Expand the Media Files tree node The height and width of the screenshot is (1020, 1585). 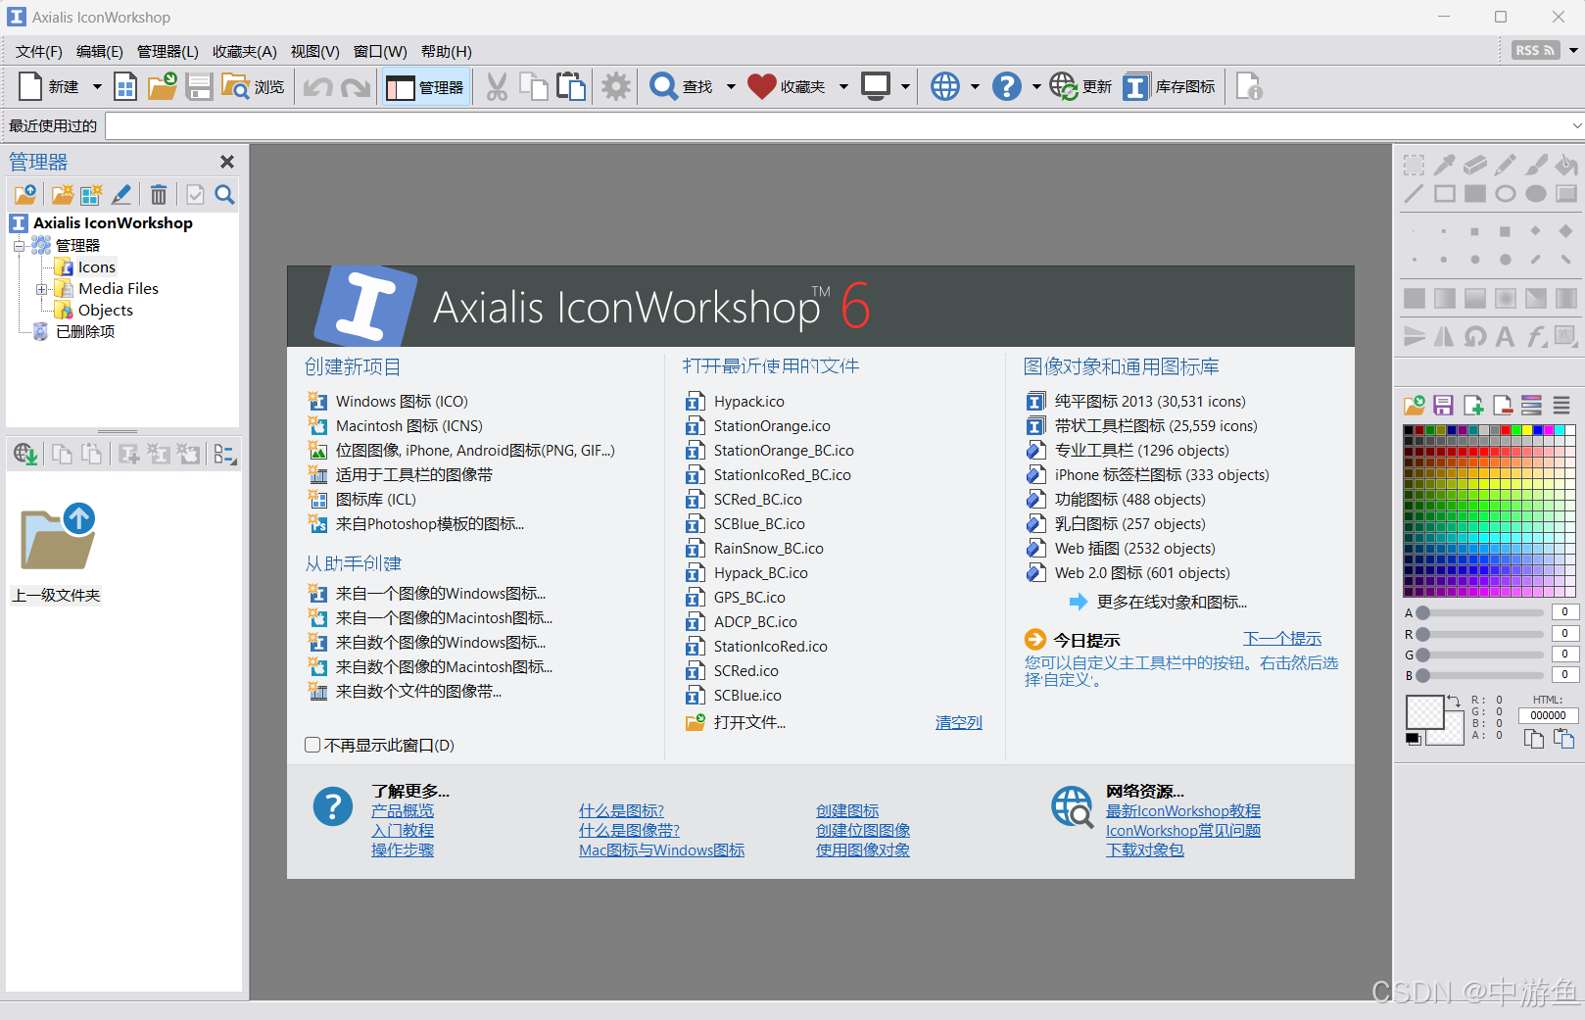(x=41, y=289)
